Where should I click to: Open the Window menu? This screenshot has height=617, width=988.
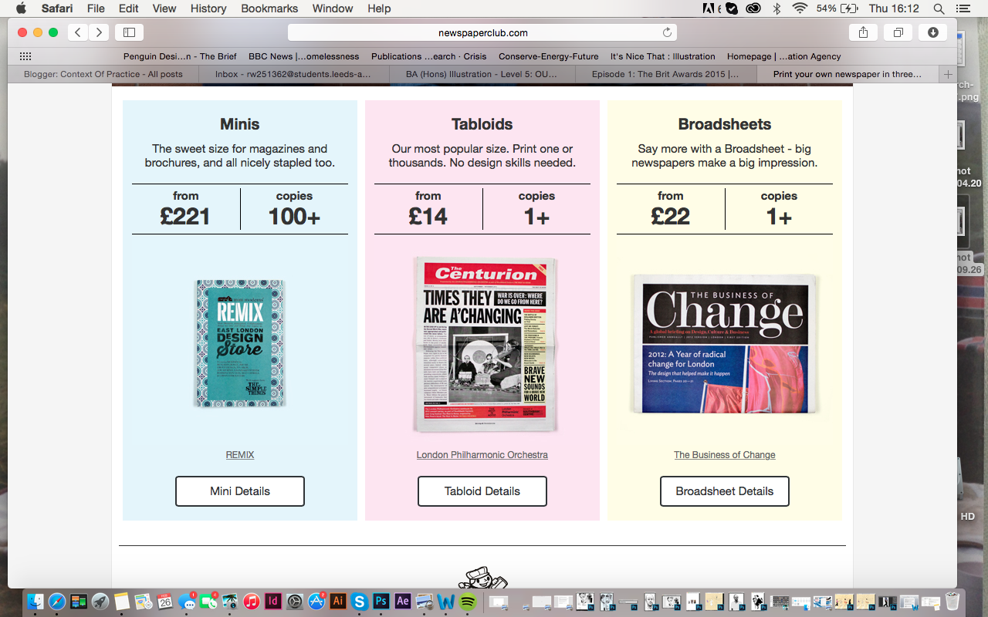coord(333,8)
